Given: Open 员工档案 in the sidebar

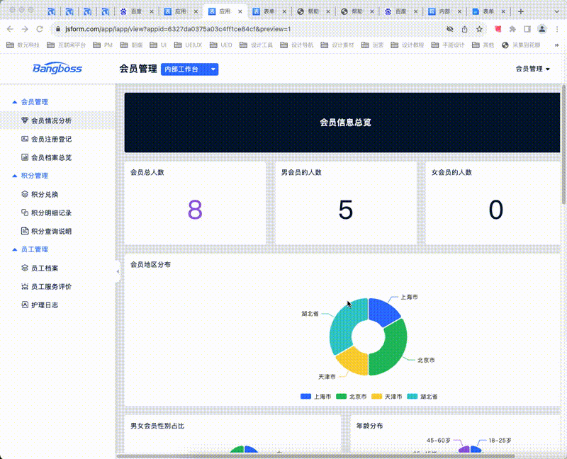Looking at the screenshot, I should coord(45,268).
